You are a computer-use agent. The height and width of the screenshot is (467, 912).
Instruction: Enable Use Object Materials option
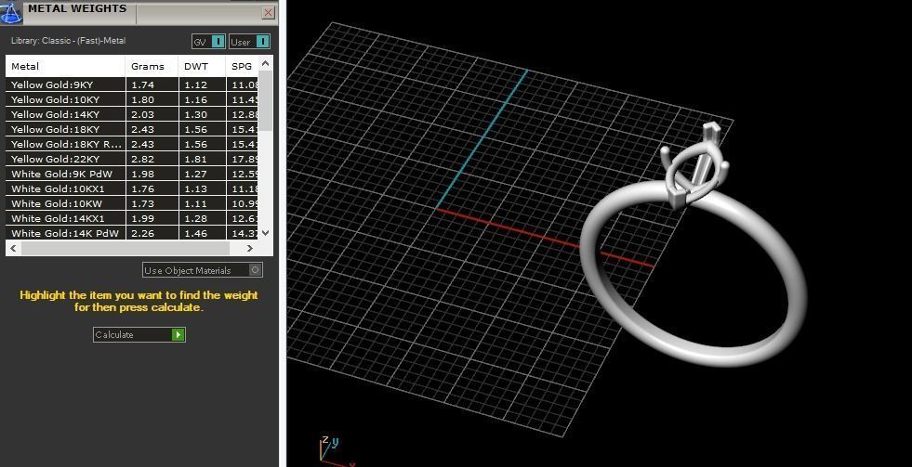[203, 270]
